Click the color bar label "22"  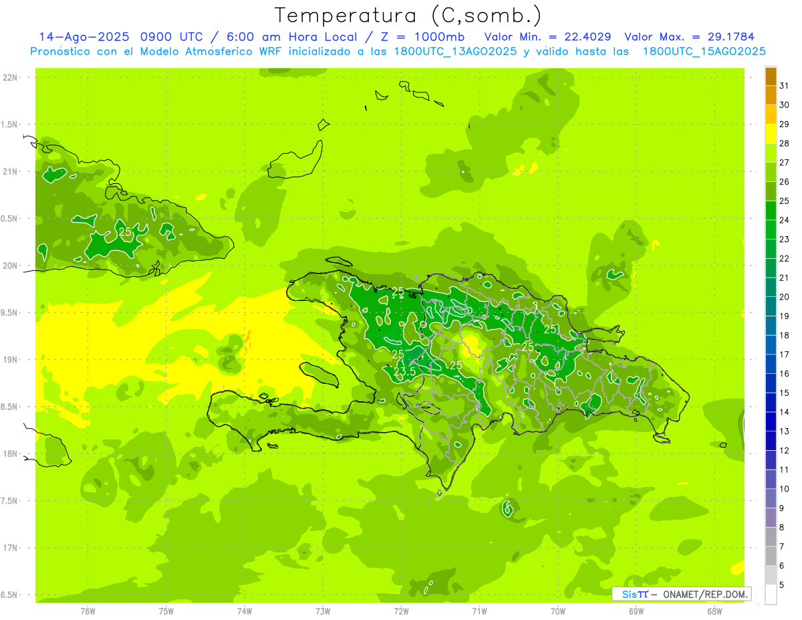(784, 259)
